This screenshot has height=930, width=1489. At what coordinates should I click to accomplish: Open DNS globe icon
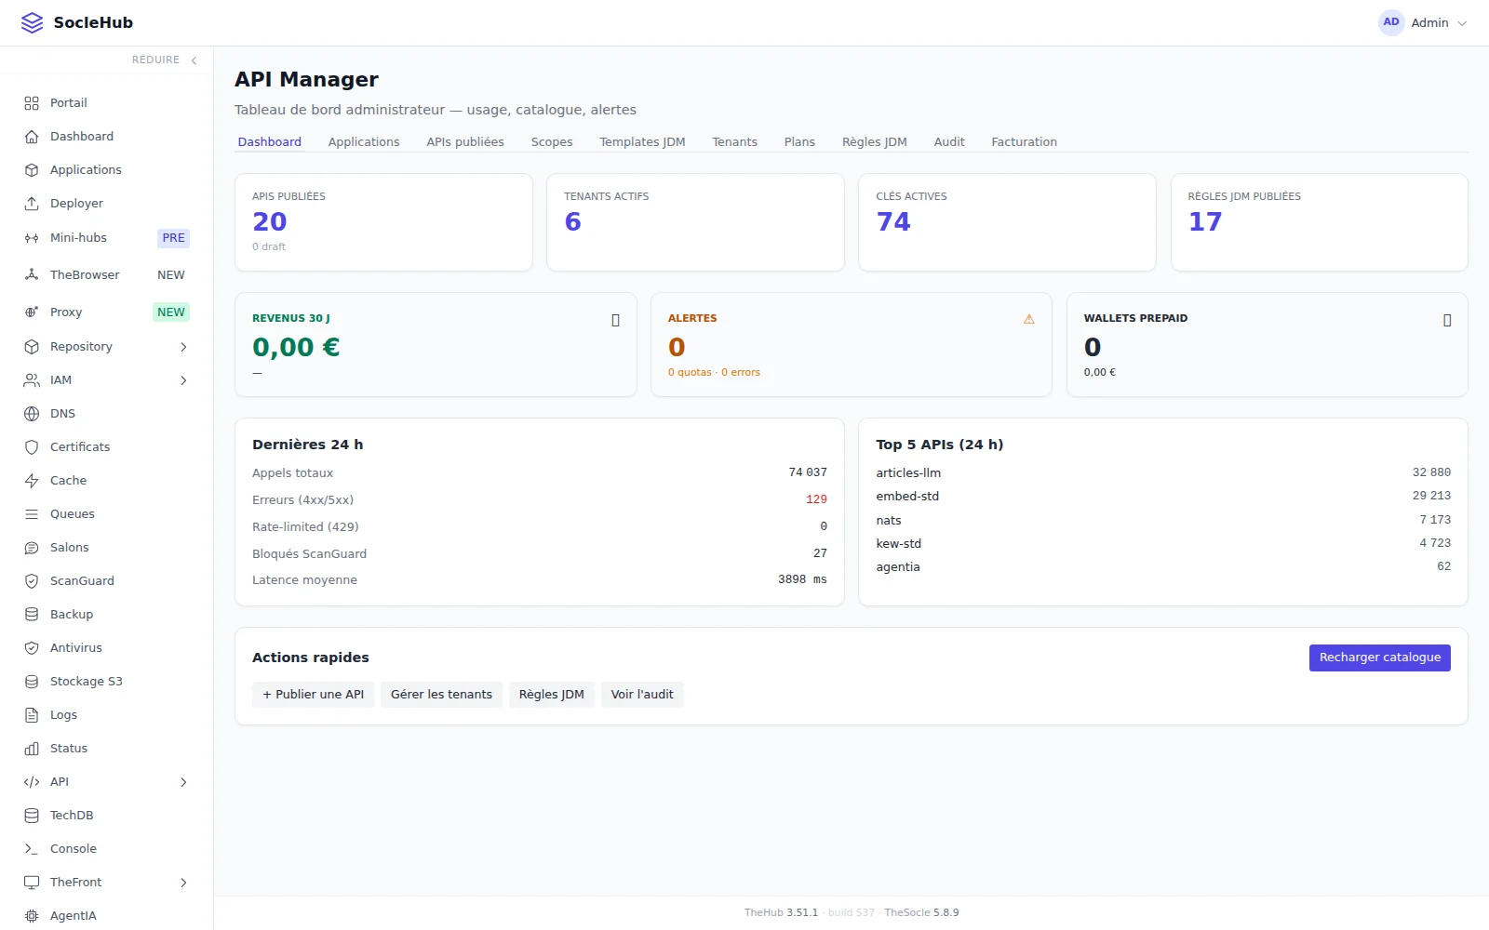(x=32, y=414)
